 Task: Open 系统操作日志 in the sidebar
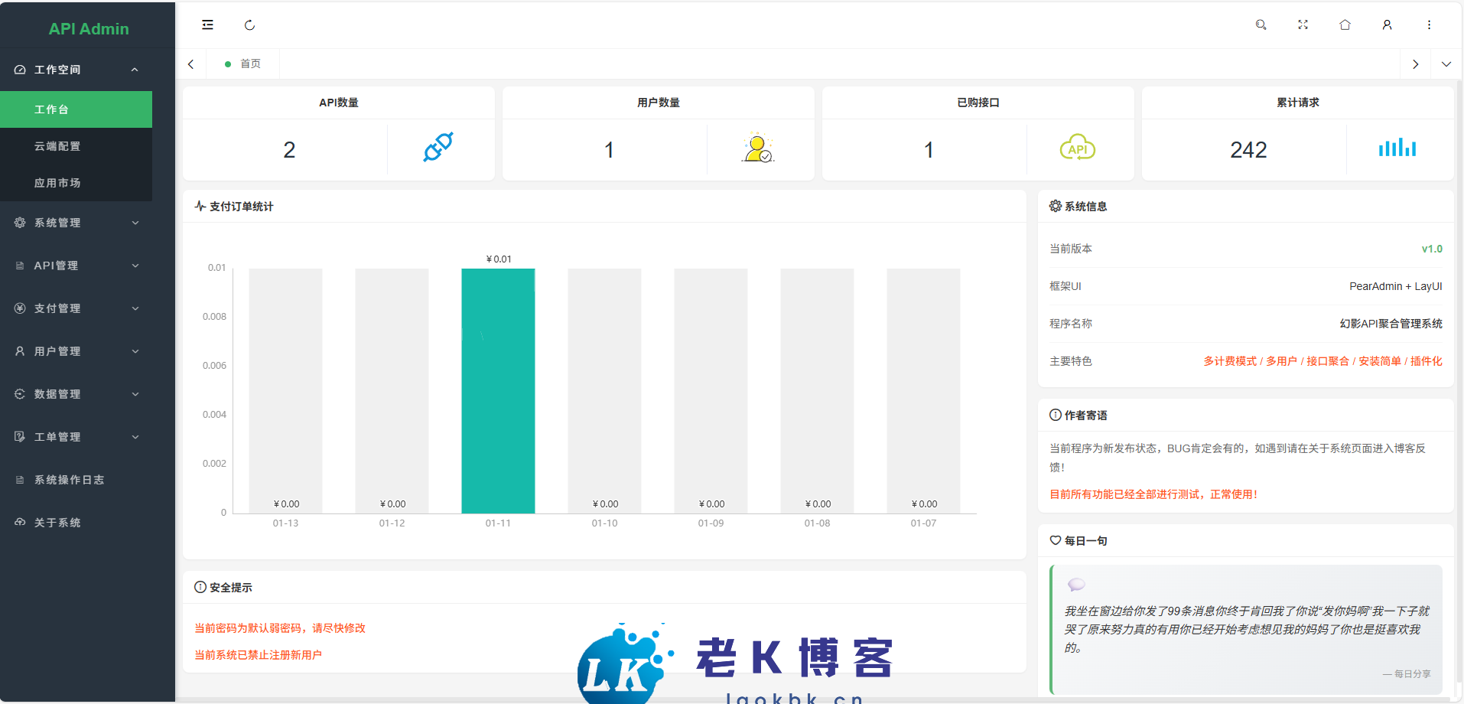69,480
